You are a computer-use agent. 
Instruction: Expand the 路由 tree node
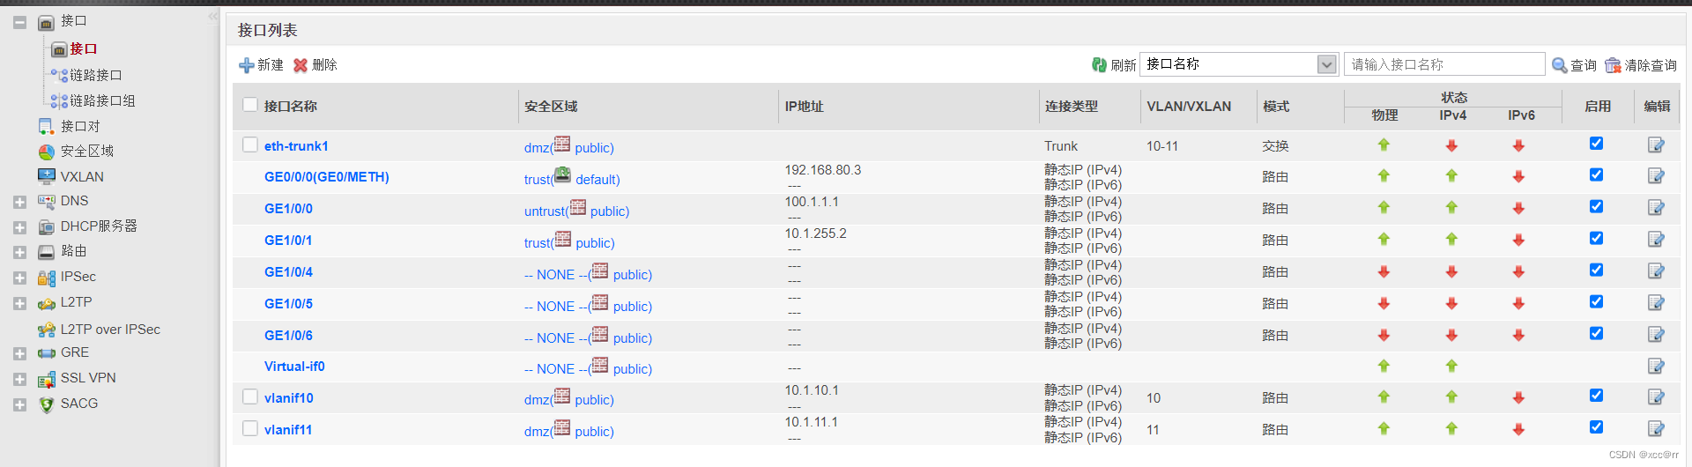pyautogui.click(x=19, y=252)
